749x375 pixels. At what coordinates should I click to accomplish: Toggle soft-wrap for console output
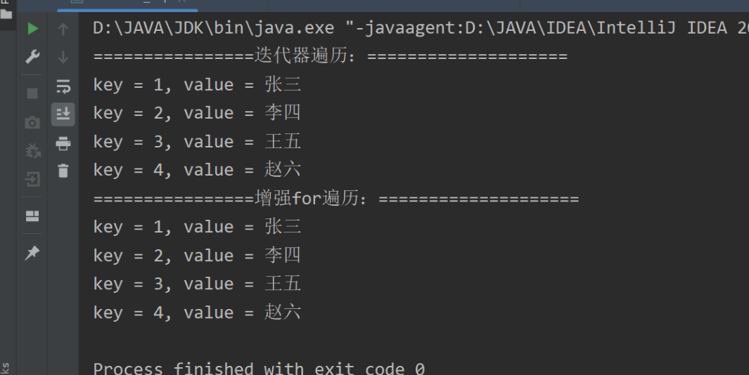click(x=63, y=86)
